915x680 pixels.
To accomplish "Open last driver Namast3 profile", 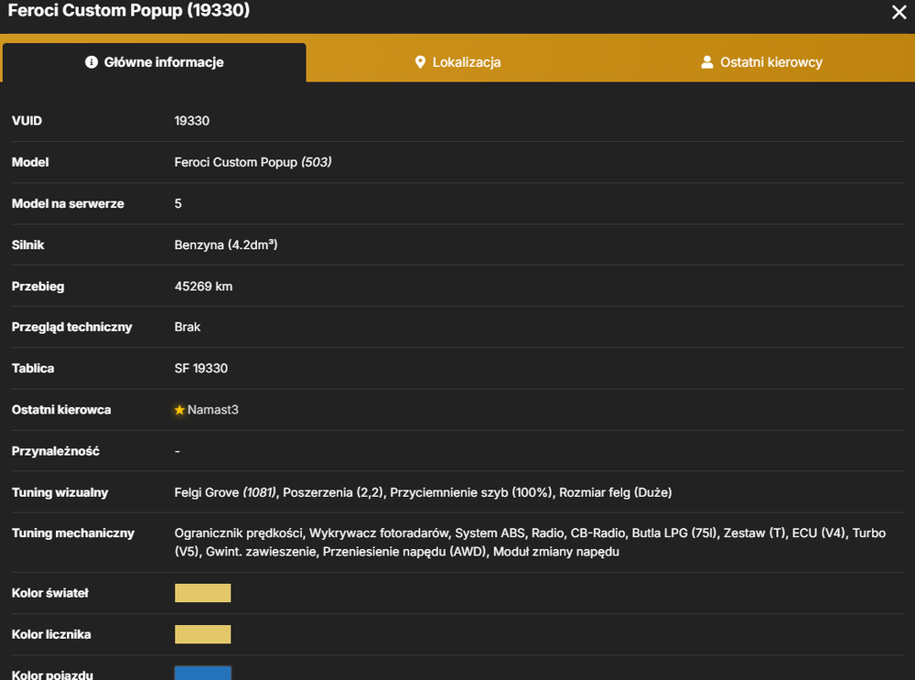I will pos(213,410).
